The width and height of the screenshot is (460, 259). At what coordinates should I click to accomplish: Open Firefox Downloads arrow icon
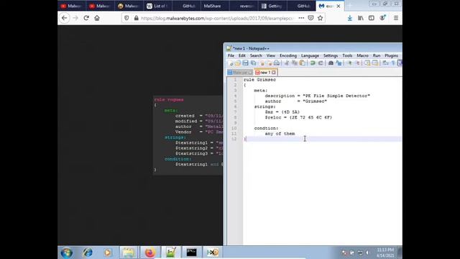click(350, 18)
